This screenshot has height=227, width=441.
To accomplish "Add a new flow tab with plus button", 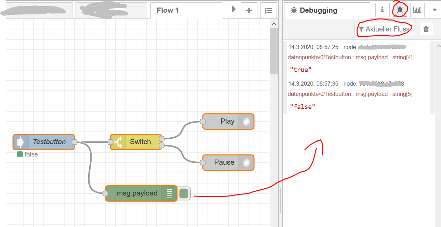I will point(249,11).
